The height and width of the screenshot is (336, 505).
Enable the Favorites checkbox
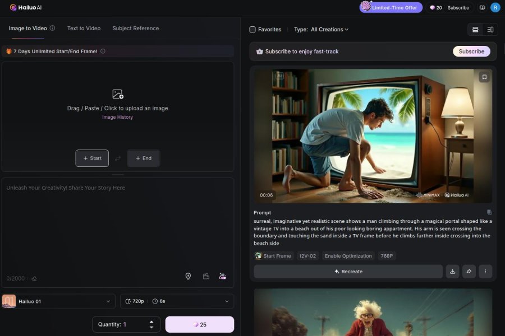(252, 30)
